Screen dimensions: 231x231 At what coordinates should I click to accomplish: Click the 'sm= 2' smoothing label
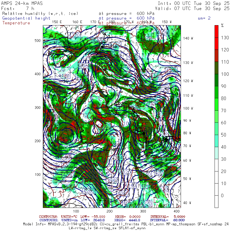pos(204,18)
